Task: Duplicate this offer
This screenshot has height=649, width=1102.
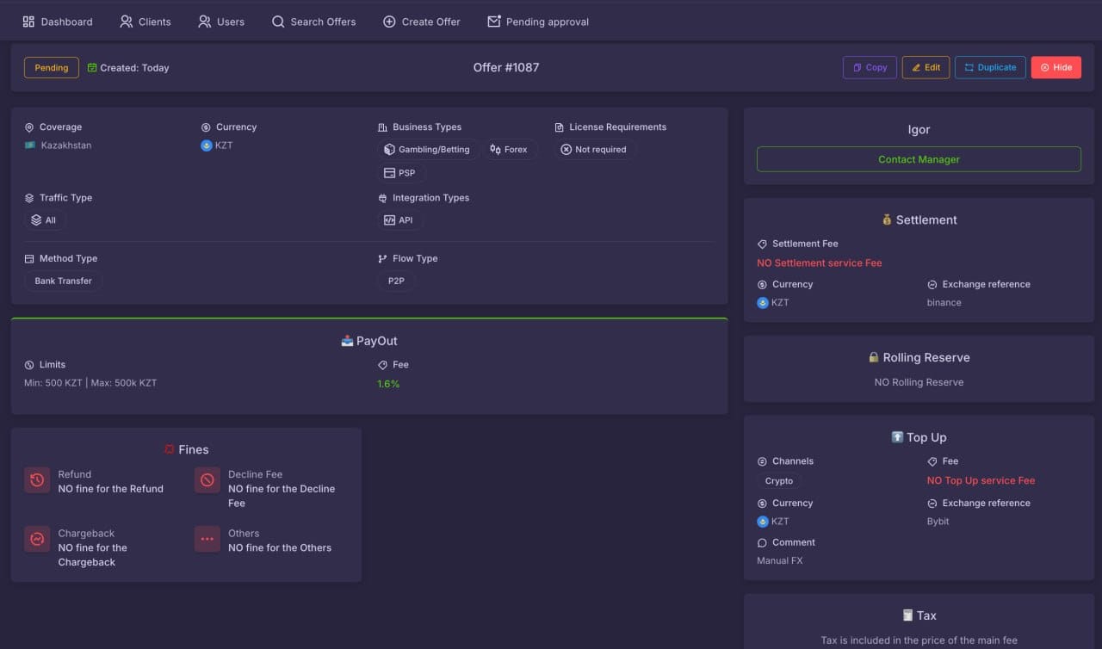Action: click(990, 67)
